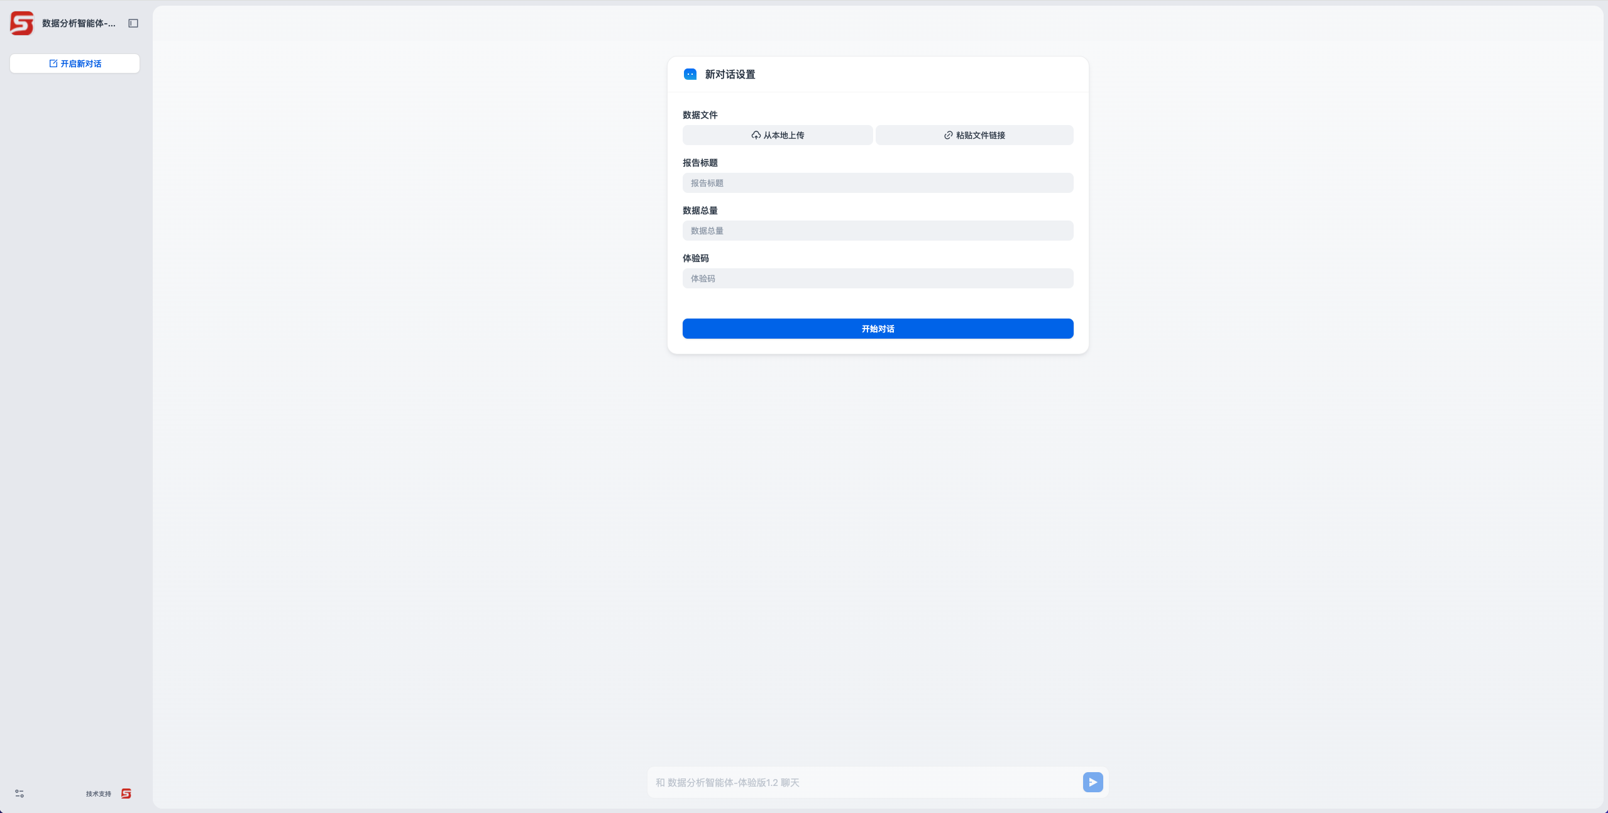
Task: Open the settings sliders icon in sidebar bottom
Action: 19,794
